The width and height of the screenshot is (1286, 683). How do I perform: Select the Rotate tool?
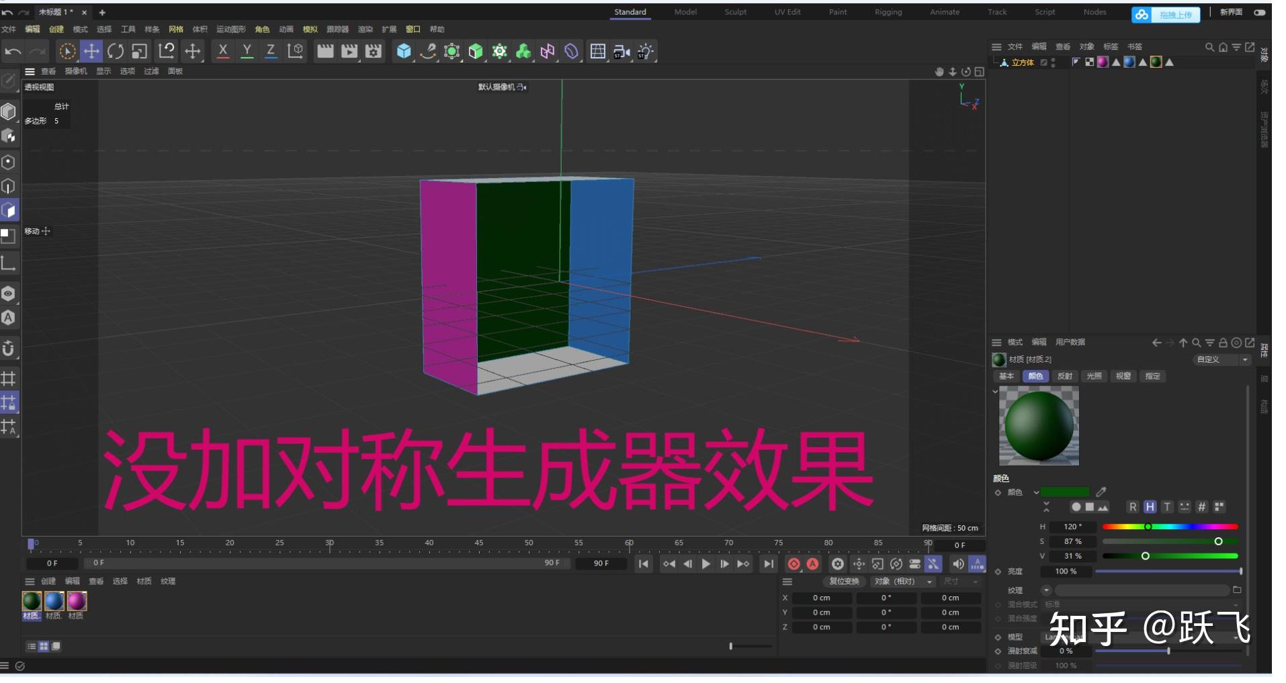pos(116,51)
